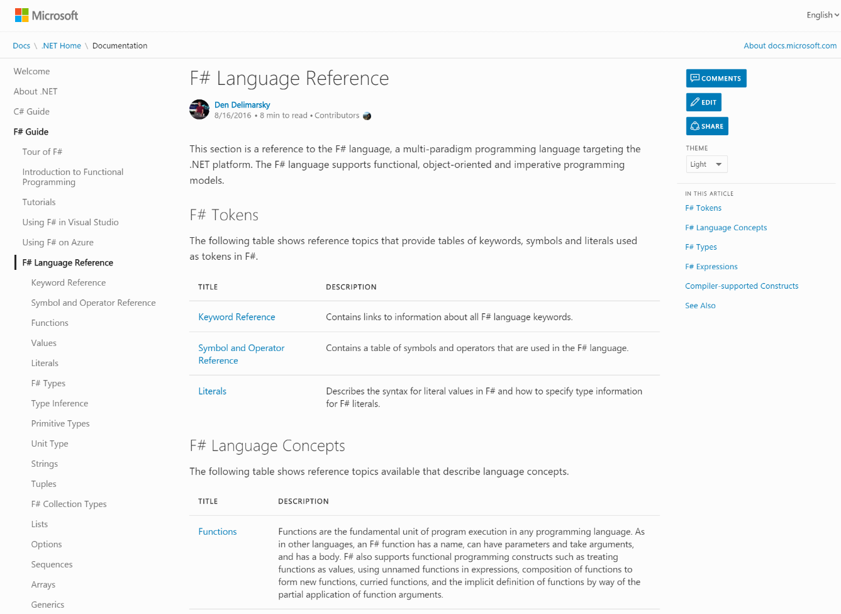Select Sequences in the sidebar
The image size is (841, 614).
[x=52, y=565]
